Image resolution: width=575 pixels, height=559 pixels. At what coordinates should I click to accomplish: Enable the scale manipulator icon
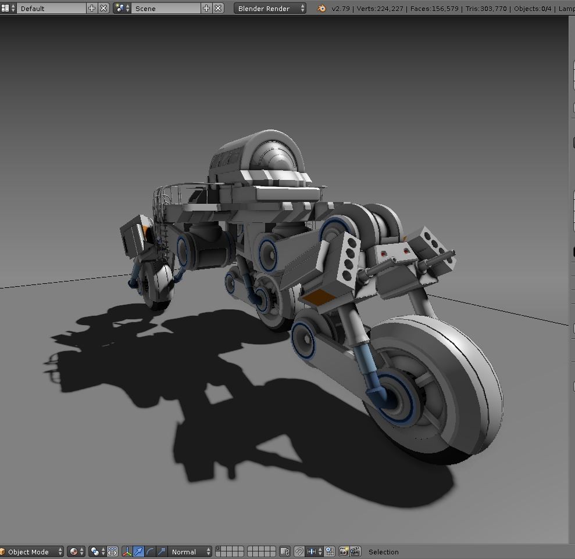163,551
